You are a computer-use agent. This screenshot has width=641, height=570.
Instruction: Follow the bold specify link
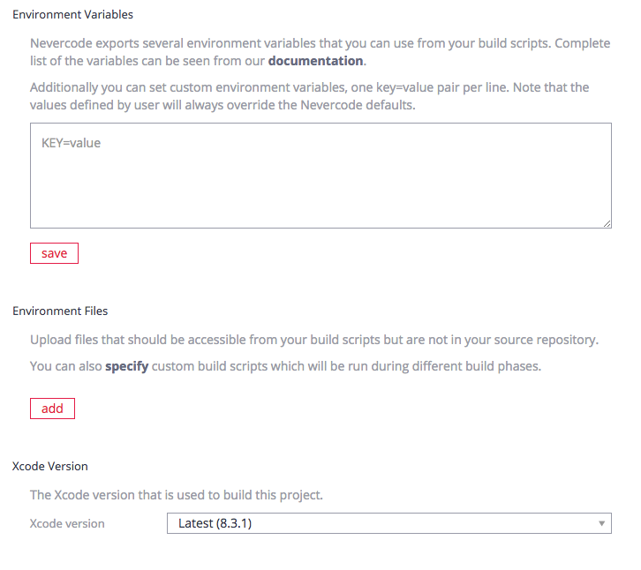coord(126,365)
